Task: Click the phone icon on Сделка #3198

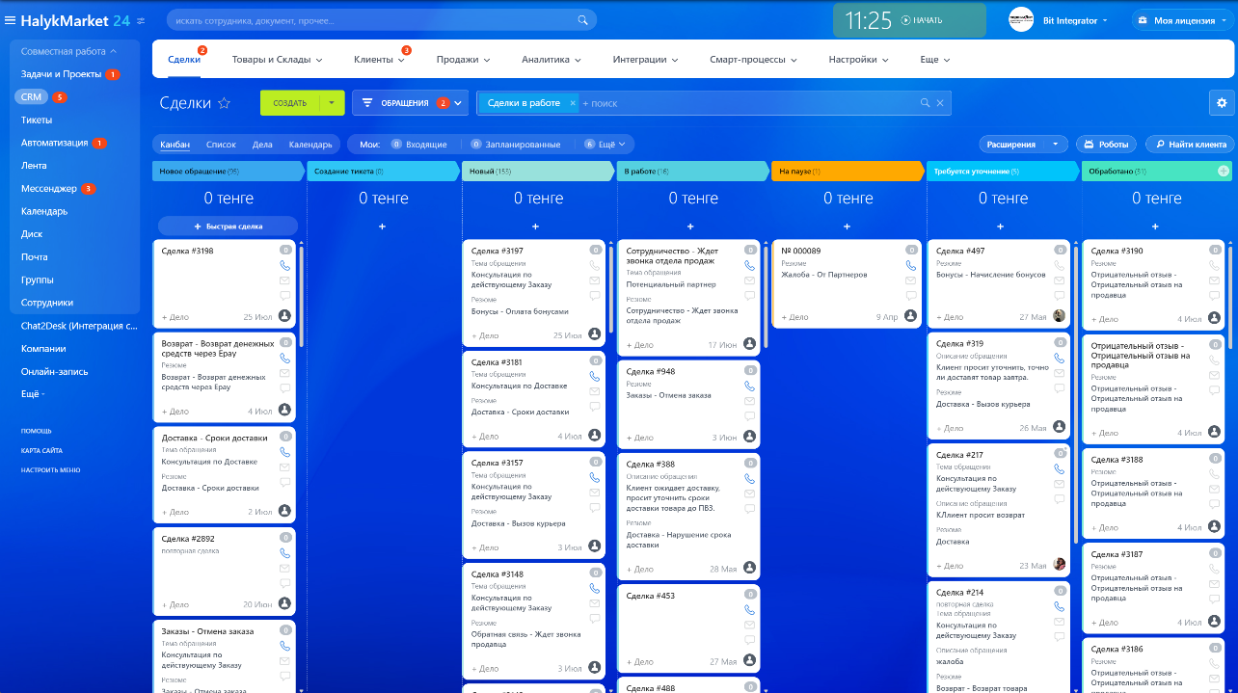Action: pos(284,265)
